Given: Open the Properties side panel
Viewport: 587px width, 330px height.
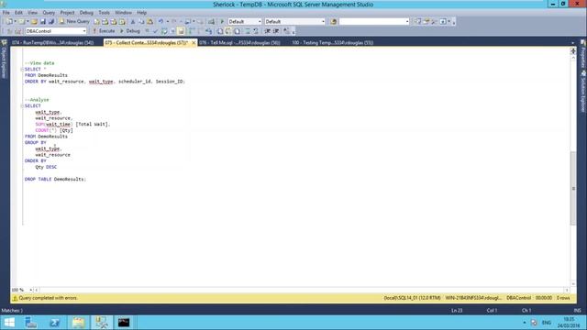Looking at the screenshot, I should tap(583, 54).
